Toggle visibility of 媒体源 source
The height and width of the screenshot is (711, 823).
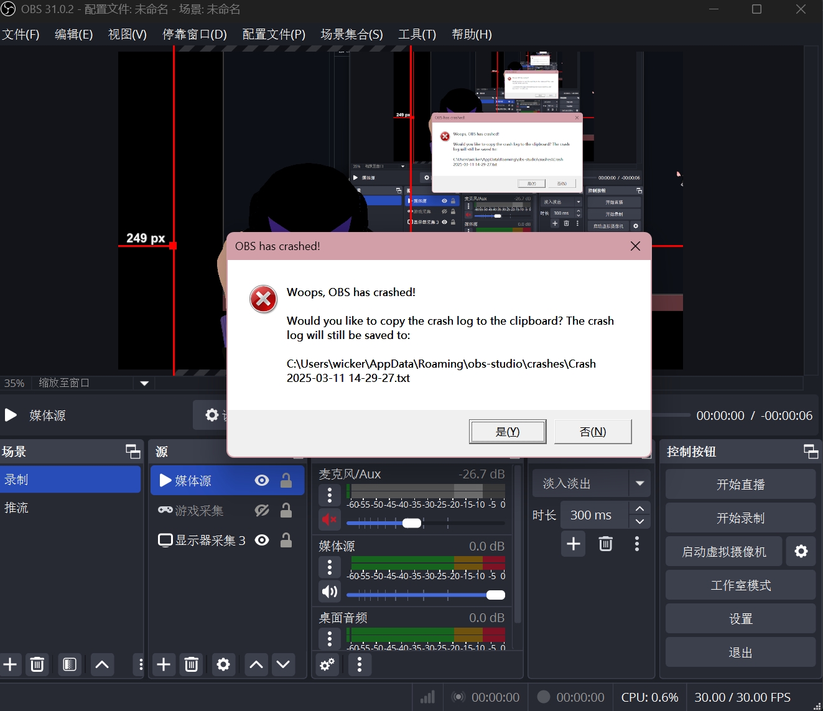click(x=262, y=480)
